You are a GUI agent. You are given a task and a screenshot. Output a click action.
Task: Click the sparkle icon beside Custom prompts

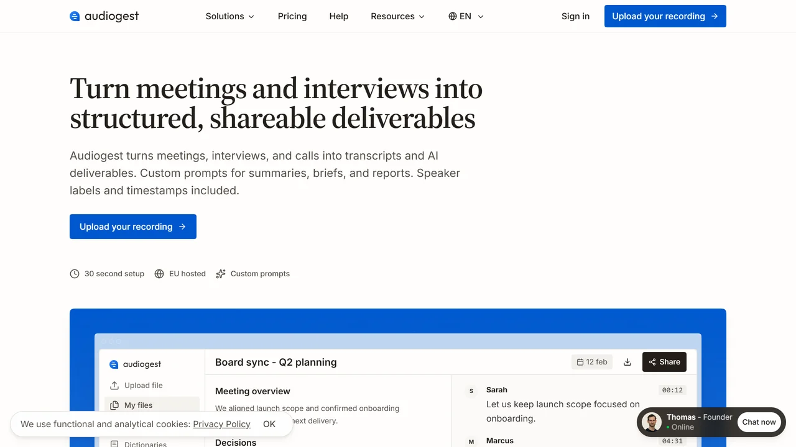221,274
